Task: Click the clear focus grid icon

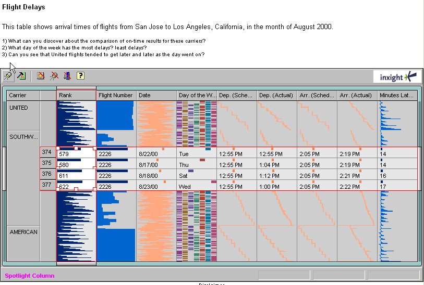Action: tap(41, 76)
